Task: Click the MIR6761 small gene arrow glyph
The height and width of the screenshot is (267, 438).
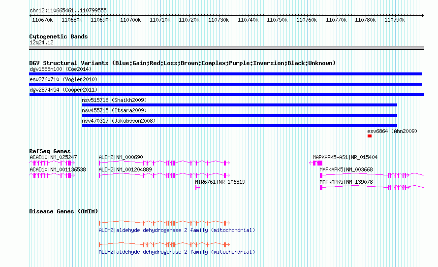Action: pyautogui.click(x=198, y=188)
